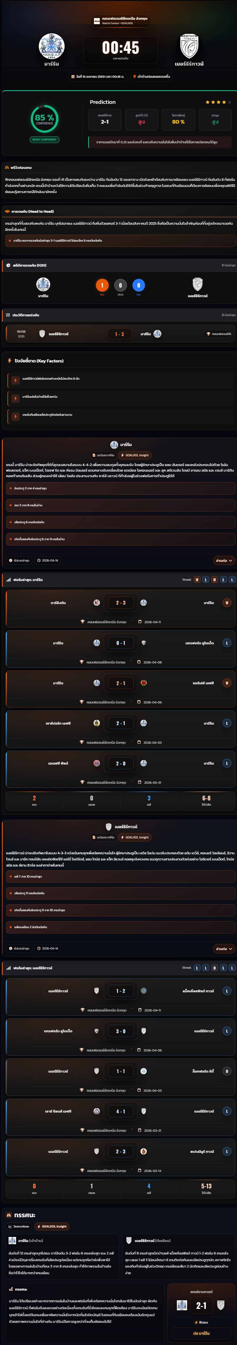Click the 85% confidence ring
This screenshot has width=237, height=1345.
[44, 119]
